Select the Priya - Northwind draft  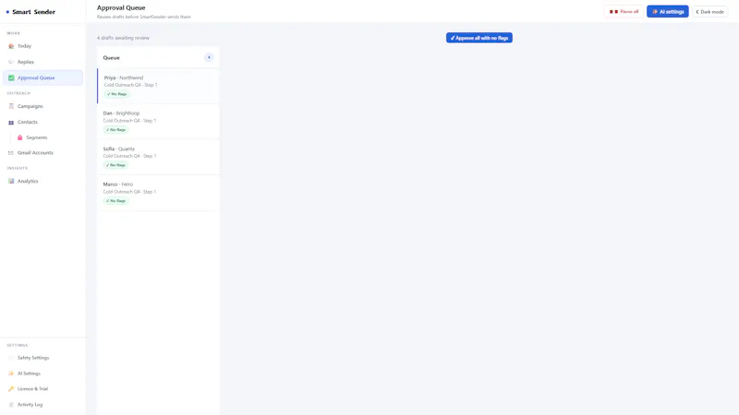point(158,86)
